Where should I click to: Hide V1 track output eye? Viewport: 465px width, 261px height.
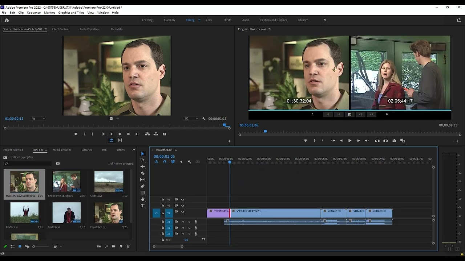pos(183,212)
